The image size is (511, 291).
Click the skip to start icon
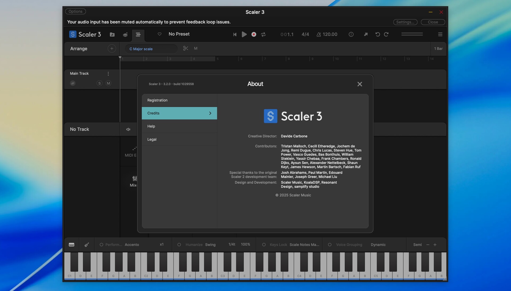click(x=234, y=34)
